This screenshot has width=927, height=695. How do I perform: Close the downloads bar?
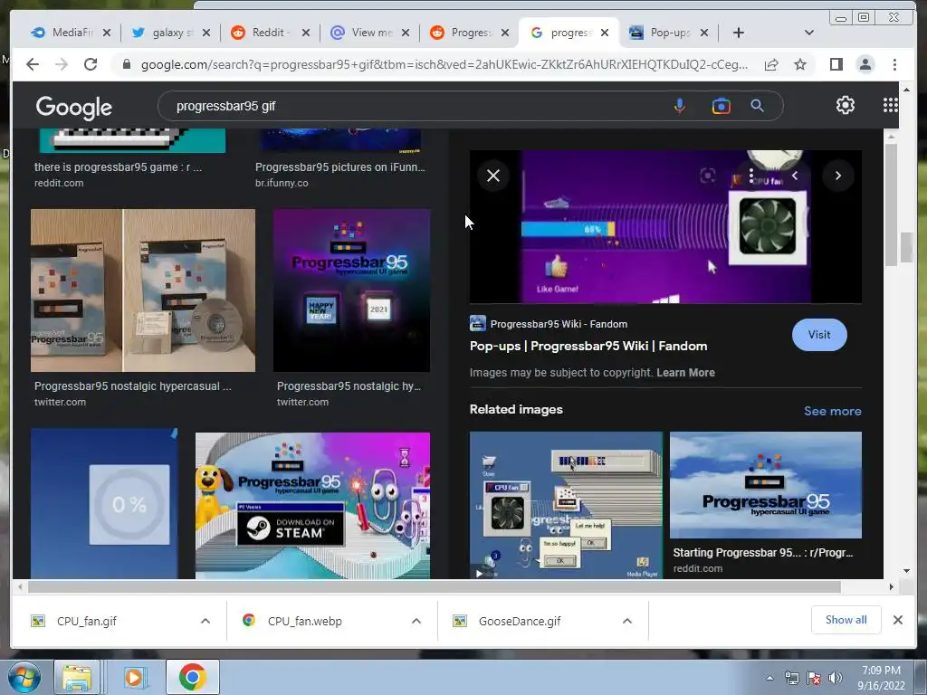897,620
